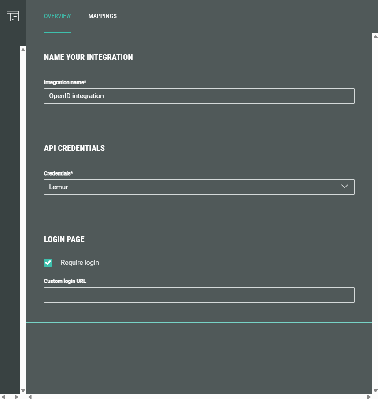378x399 pixels.
Task: Click the left sidebar vertical scrollbar track
Action: 23,220
